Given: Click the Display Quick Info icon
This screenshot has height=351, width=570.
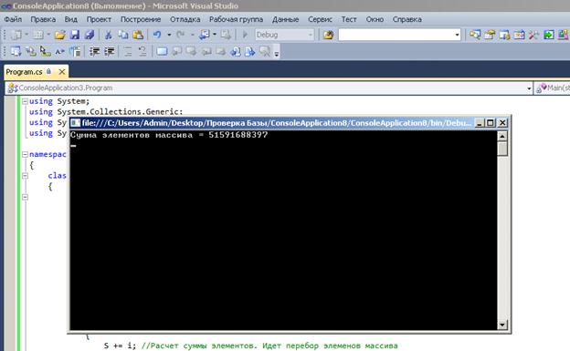Looking at the screenshot, I should point(45,52).
